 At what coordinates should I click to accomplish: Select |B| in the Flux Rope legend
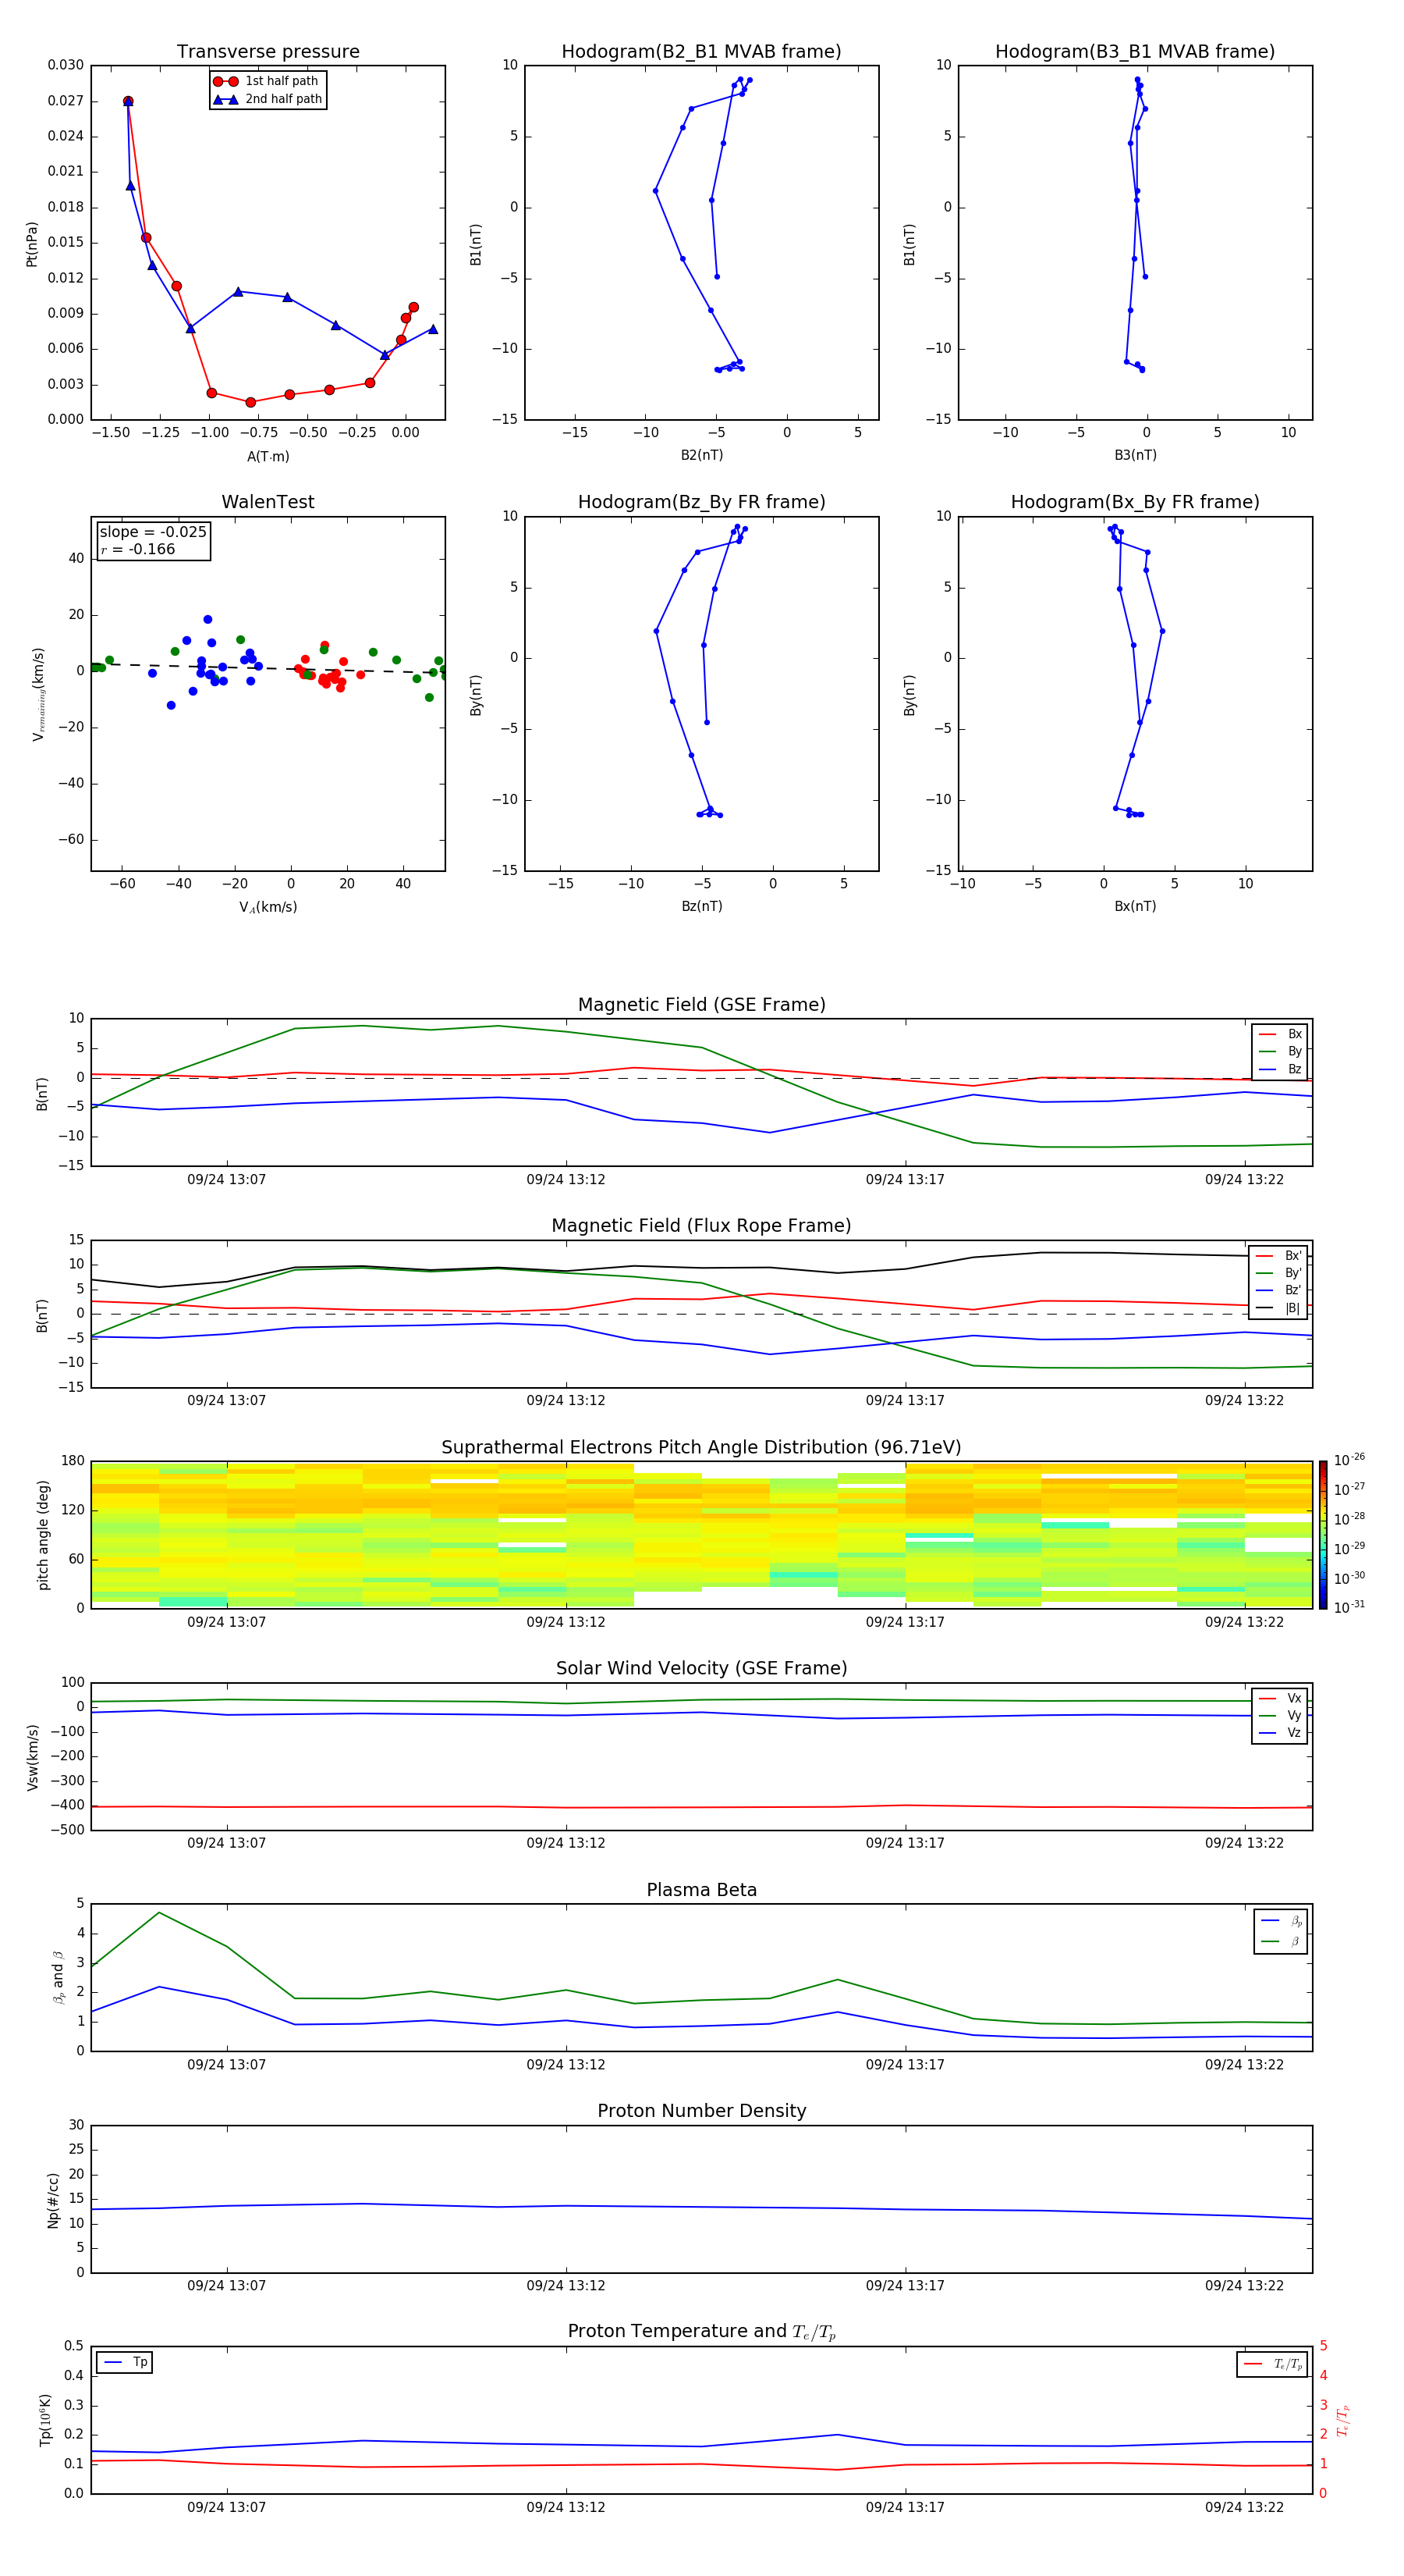1279,1308
